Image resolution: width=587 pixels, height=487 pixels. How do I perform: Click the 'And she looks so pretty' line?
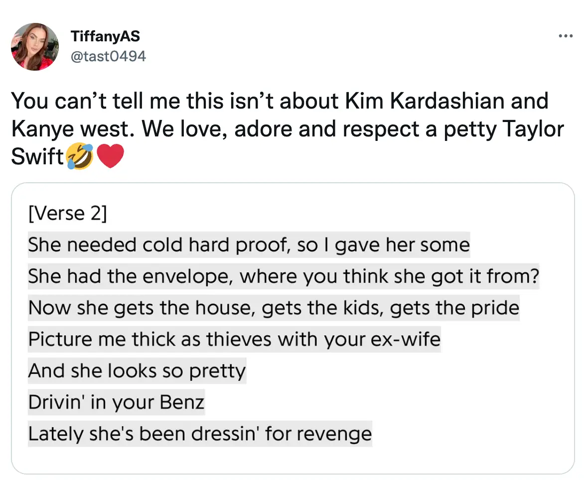point(137,370)
